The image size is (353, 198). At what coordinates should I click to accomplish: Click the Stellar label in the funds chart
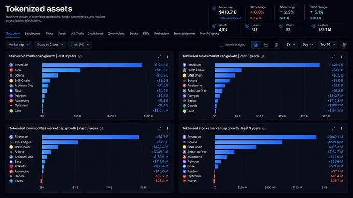pyautogui.click(x=192, y=101)
